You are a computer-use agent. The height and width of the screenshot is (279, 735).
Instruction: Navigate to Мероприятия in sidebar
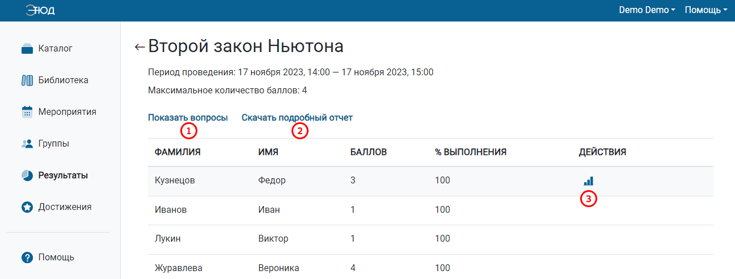click(67, 112)
